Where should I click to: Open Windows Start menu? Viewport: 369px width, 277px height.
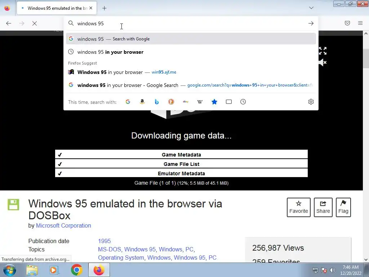pyautogui.click(x=9, y=270)
